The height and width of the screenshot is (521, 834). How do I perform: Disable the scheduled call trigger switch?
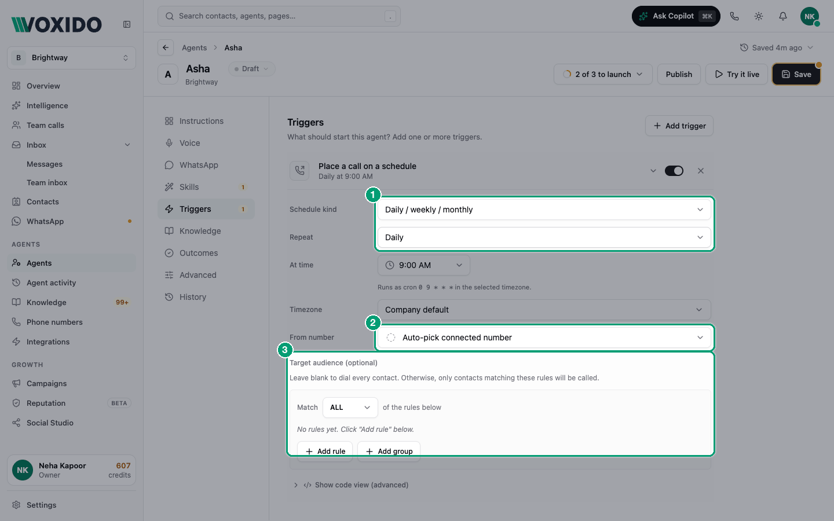click(x=674, y=171)
